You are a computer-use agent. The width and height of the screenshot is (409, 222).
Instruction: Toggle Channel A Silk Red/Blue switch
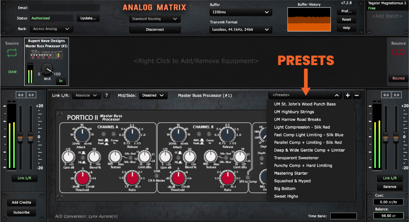(131, 158)
